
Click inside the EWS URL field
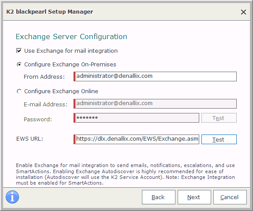(137, 139)
